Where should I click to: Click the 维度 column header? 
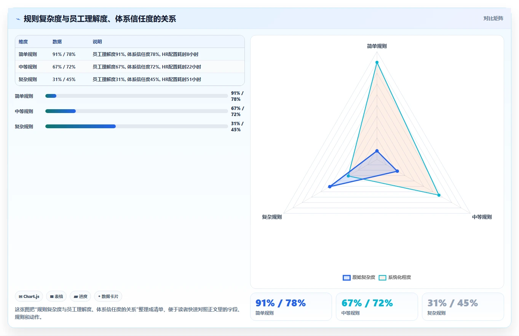coord(23,42)
